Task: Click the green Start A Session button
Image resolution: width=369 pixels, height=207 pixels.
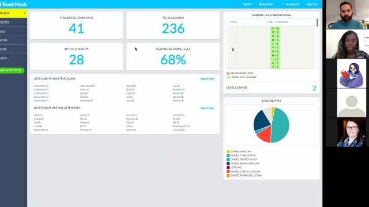Action: [12, 70]
